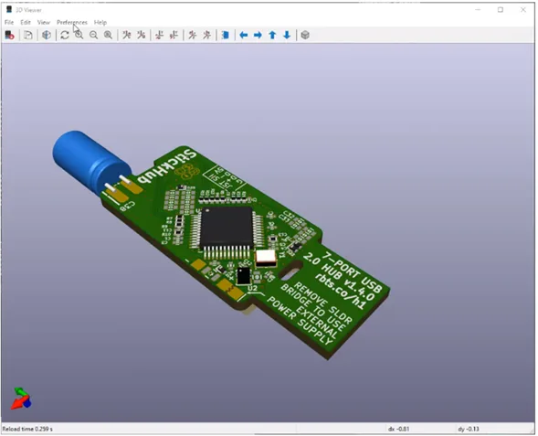Viewport: 538px width, 436px height.
Task: Click the large black IC chip
Action: click(x=227, y=227)
